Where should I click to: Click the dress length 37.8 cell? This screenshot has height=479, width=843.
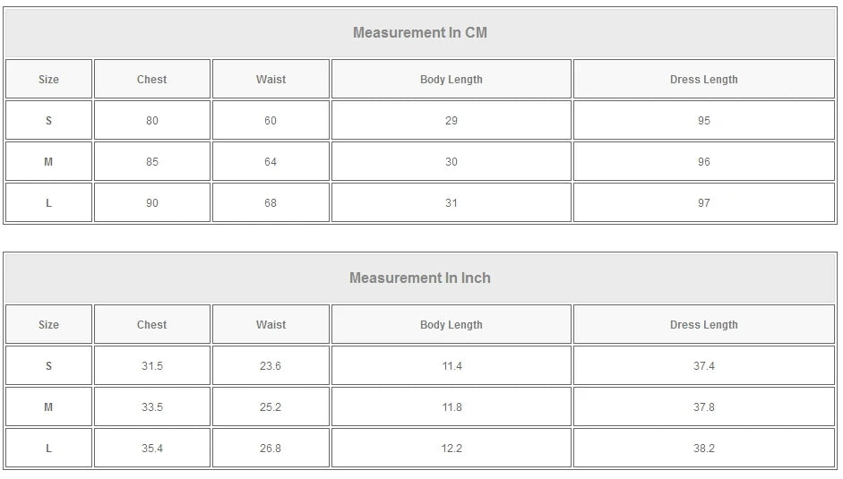(x=704, y=407)
